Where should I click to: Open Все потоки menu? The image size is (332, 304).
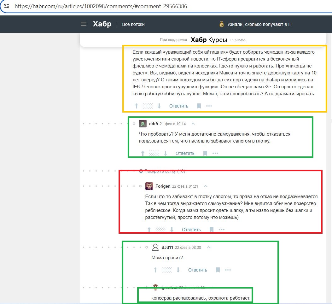(133, 24)
